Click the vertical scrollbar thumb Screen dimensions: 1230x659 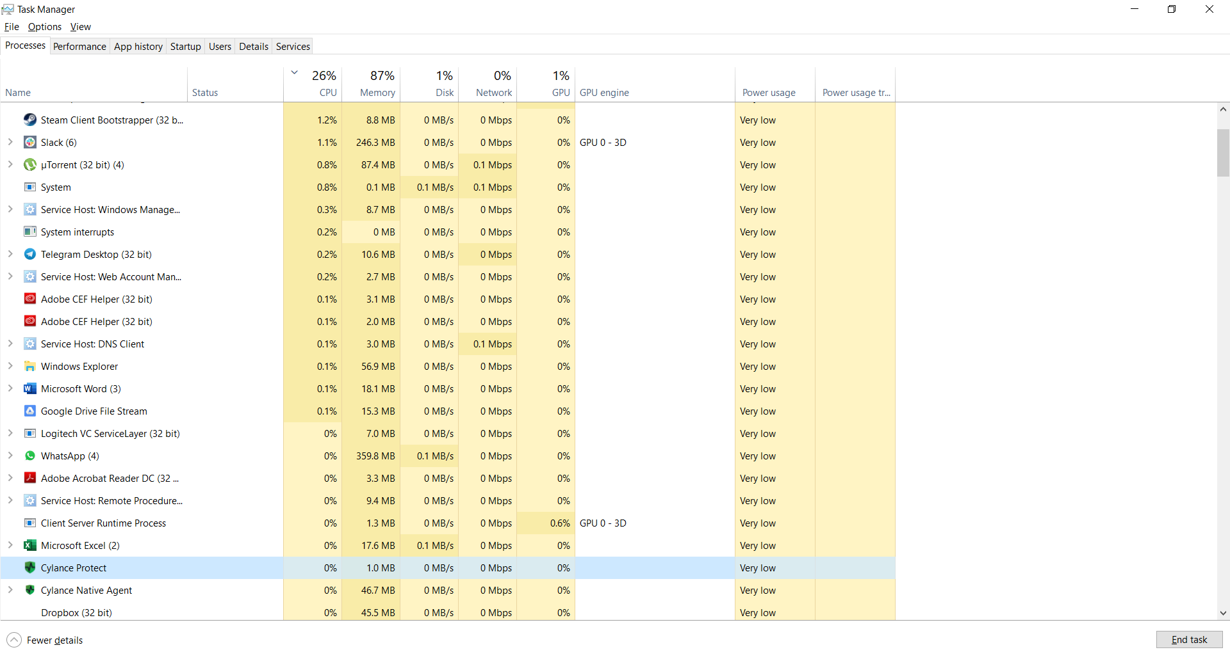point(1223,152)
